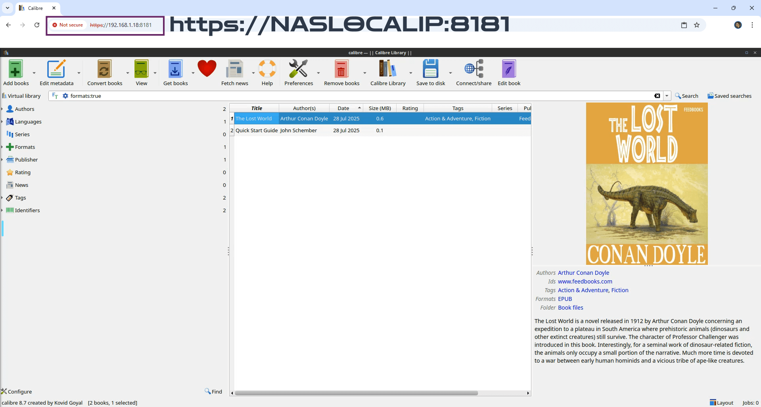The image size is (761, 407).
Task: Open the View dropdown arrow
Action: click(x=155, y=73)
